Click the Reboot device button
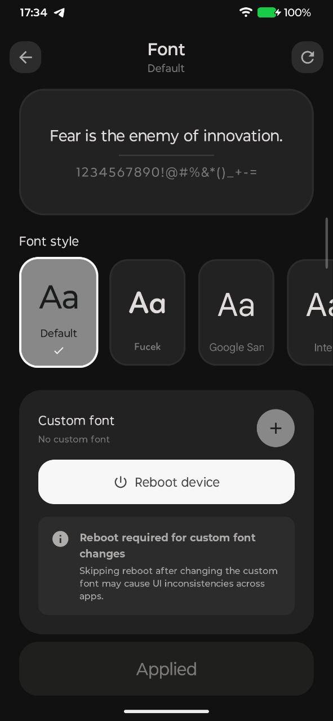The width and height of the screenshot is (333, 721). click(166, 482)
